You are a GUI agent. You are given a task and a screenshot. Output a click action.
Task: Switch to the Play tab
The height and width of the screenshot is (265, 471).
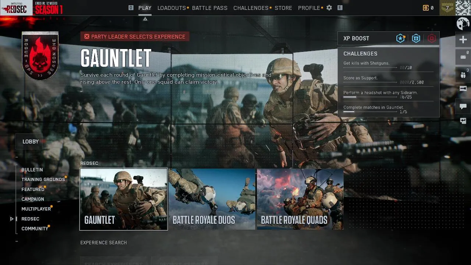click(x=145, y=8)
